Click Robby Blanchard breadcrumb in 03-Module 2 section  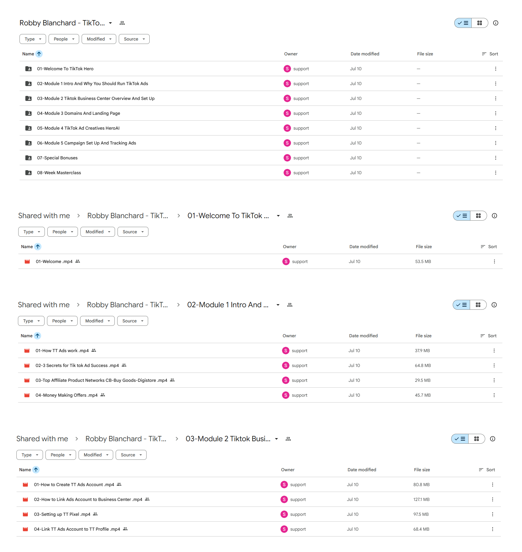pos(126,439)
